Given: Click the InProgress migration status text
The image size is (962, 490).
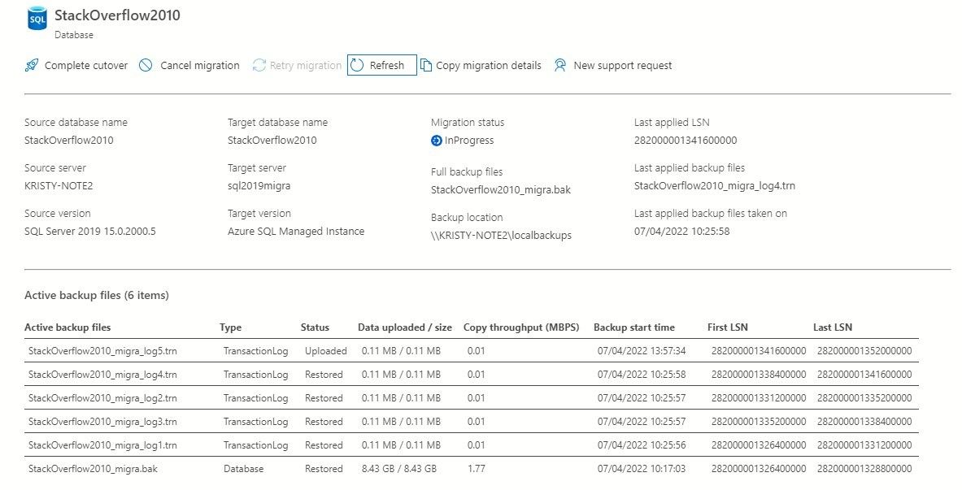Looking at the screenshot, I should tap(469, 141).
